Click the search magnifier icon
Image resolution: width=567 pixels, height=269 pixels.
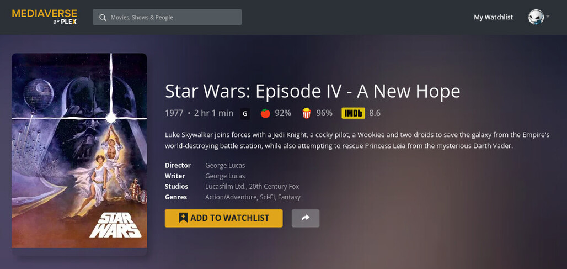click(103, 17)
